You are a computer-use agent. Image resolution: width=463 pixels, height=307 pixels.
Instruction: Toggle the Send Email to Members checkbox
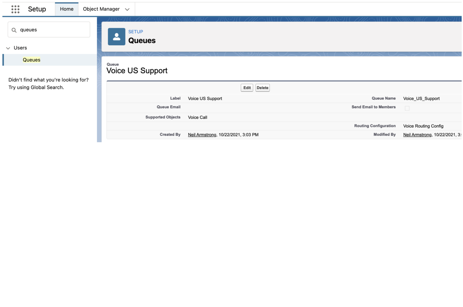tap(407, 108)
